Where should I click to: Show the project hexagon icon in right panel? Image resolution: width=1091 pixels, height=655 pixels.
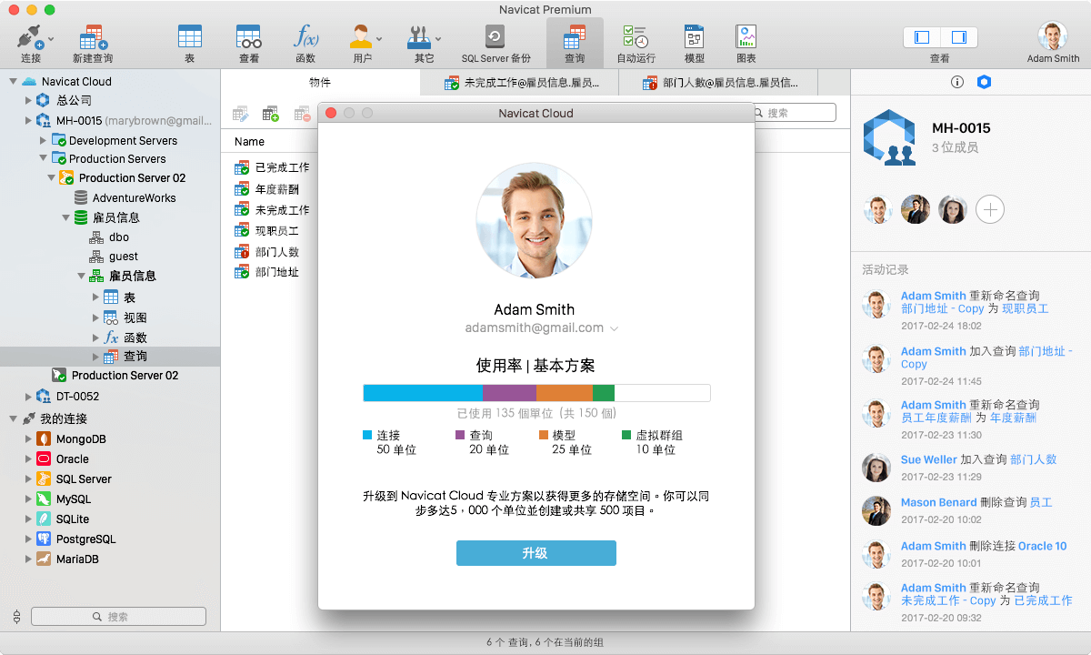(984, 82)
